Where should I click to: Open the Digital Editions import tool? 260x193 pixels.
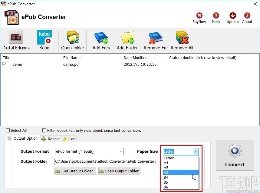(16, 40)
